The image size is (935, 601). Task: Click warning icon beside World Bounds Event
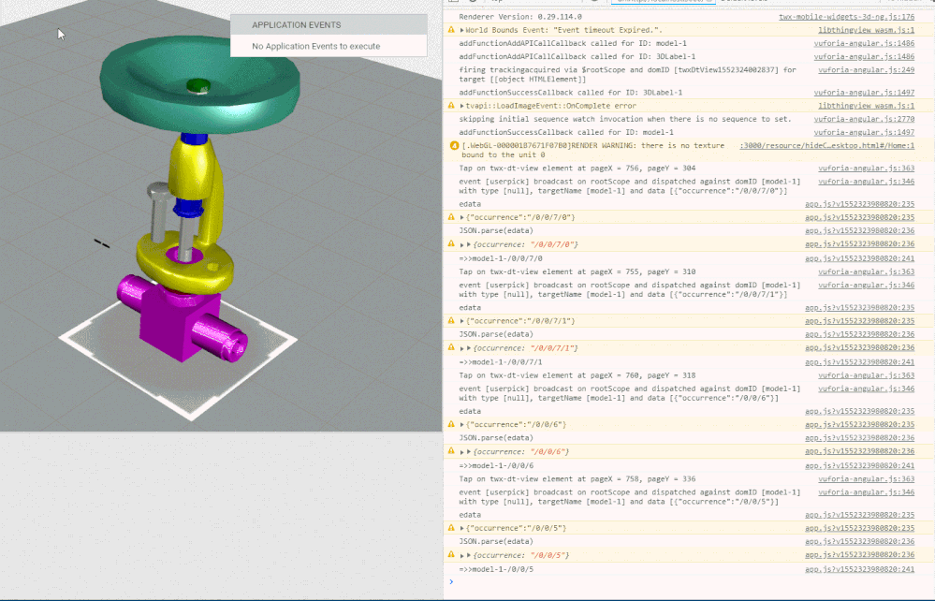(x=451, y=30)
